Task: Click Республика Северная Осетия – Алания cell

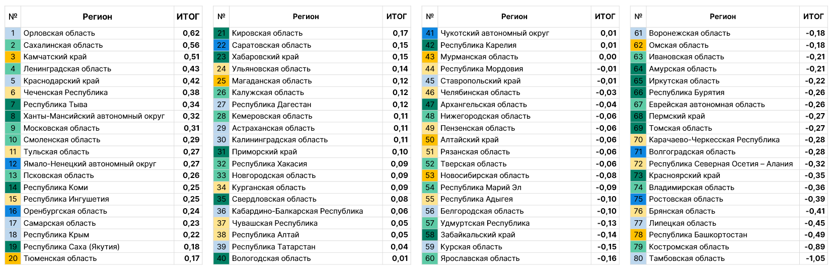Action: [721, 164]
